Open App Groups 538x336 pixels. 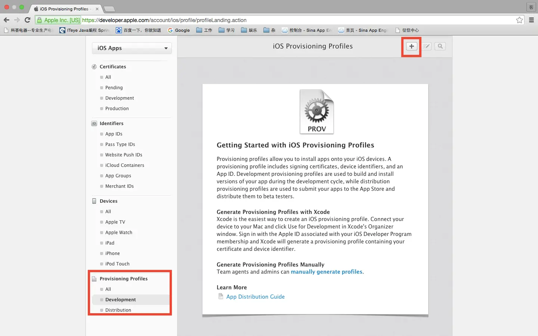coord(118,176)
